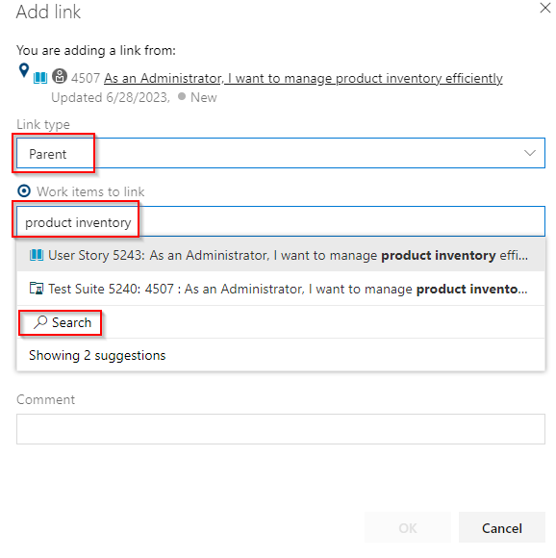The image size is (556, 558).
Task: Click the location pin icon
Action: pyautogui.click(x=23, y=70)
